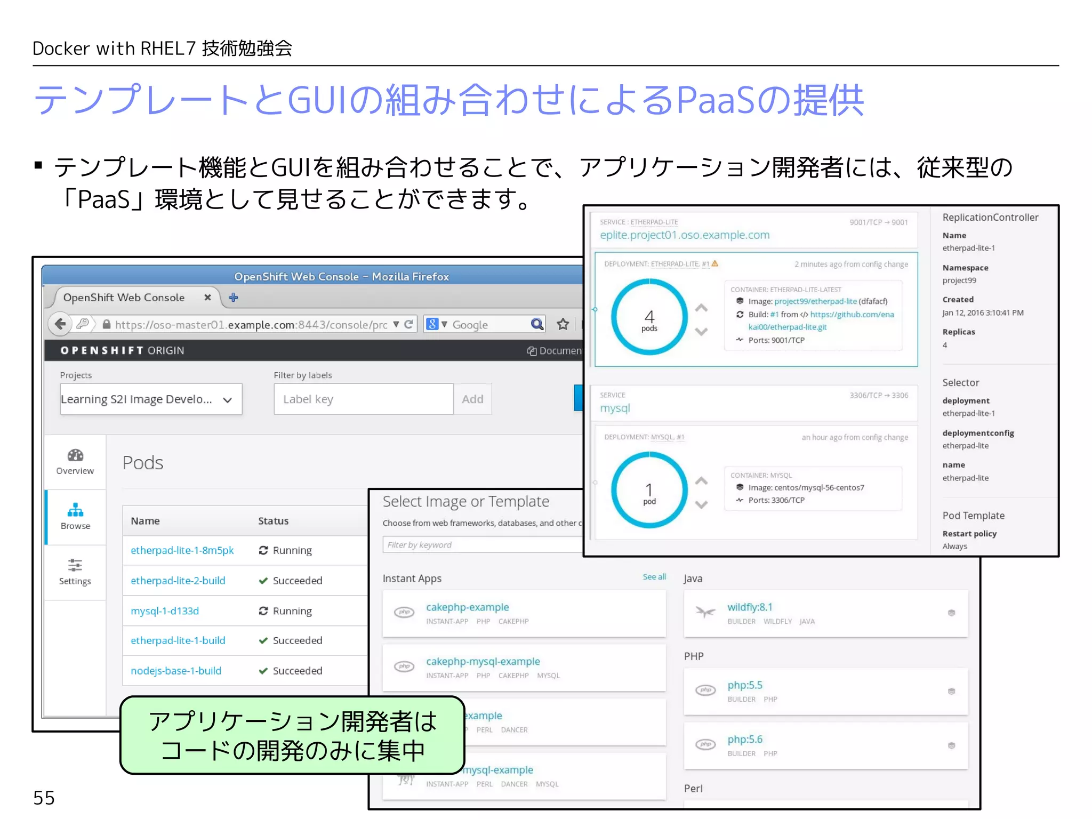Click the Google search magnifier icon
Image resolution: width=1092 pixels, height=819 pixels.
coord(536,324)
